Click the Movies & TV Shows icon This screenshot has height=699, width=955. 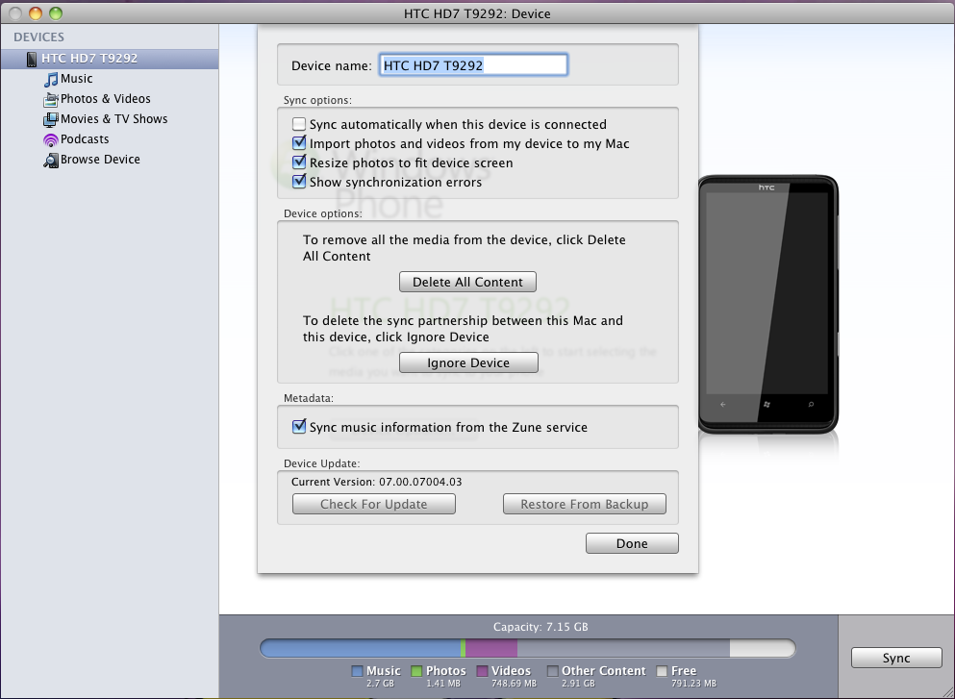point(51,119)
